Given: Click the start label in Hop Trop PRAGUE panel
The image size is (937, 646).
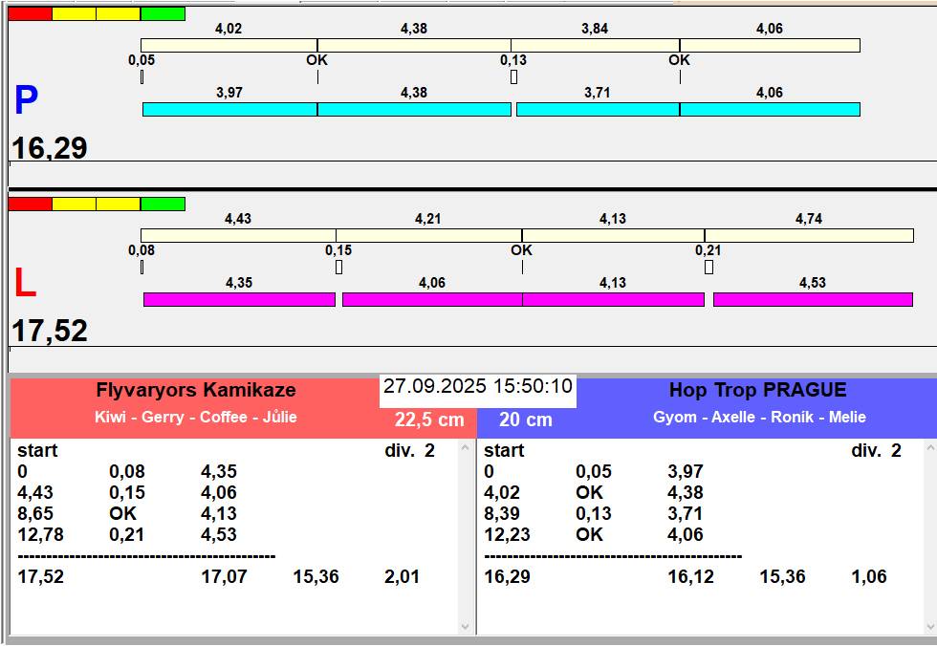Looking at the screenshot, I should coord(505,451).
